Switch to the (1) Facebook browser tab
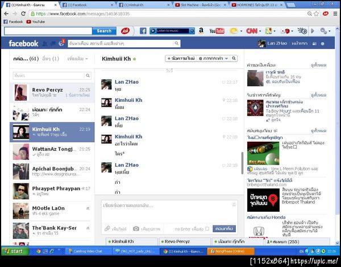This screenshot has width=341, height=267. pos(88,5)
